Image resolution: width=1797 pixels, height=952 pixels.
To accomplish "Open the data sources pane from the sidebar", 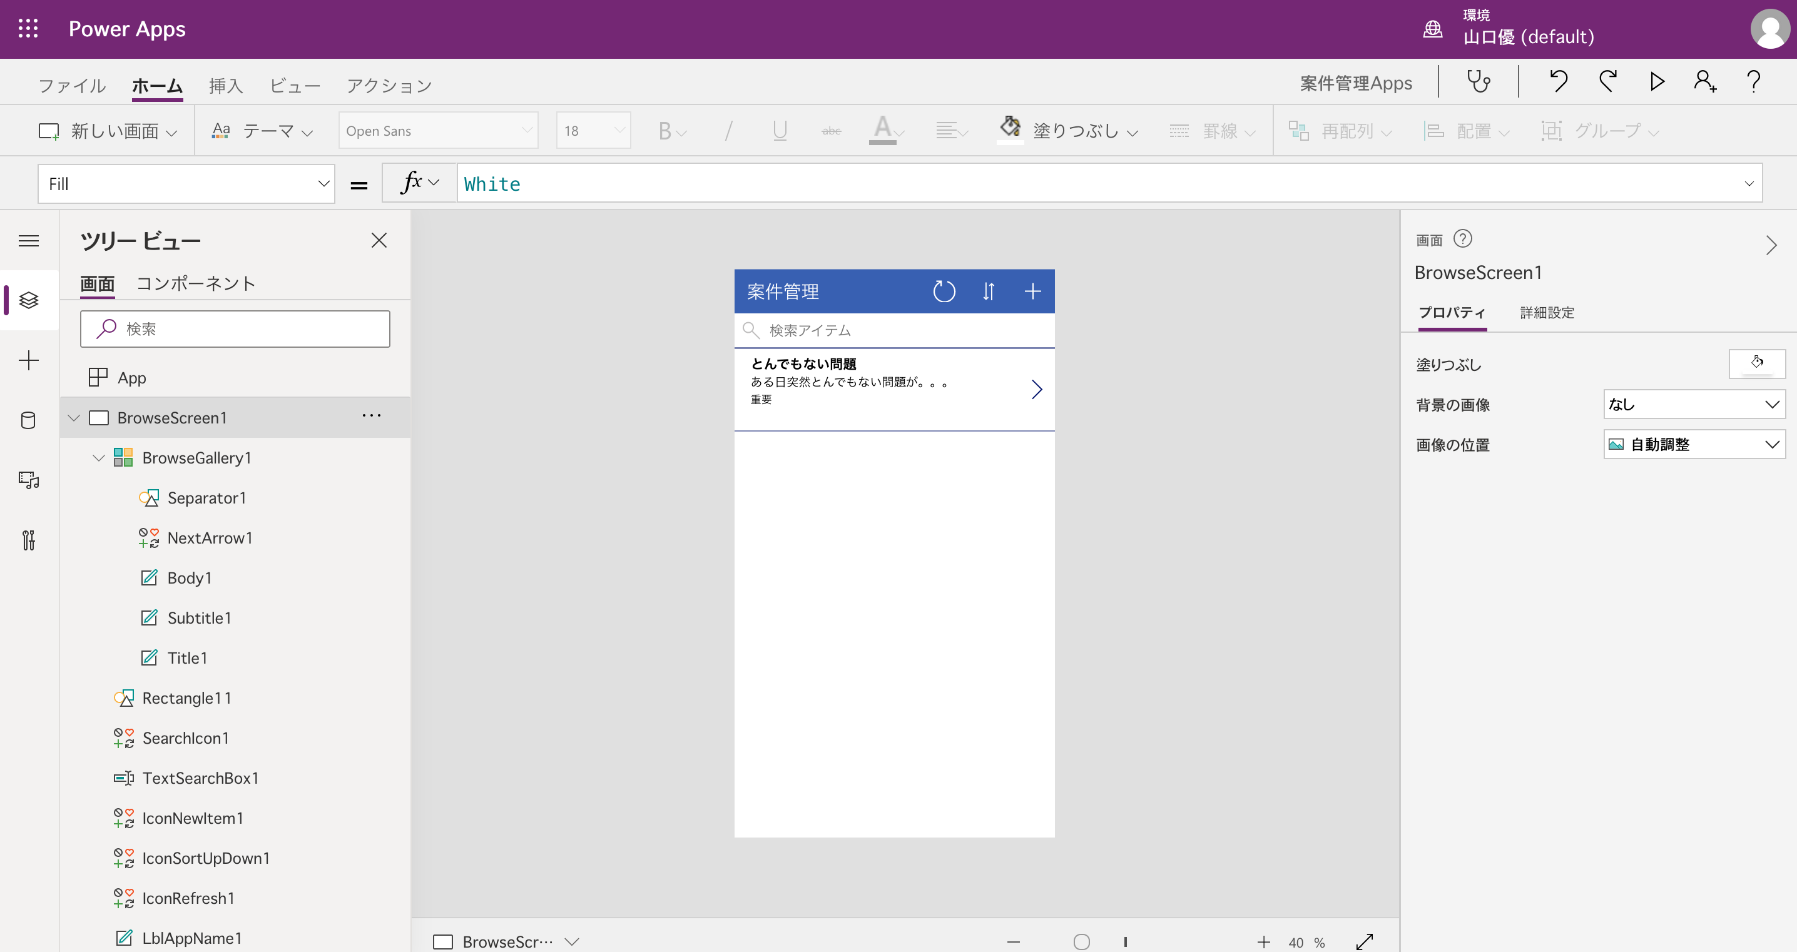I will coord(29,420).
